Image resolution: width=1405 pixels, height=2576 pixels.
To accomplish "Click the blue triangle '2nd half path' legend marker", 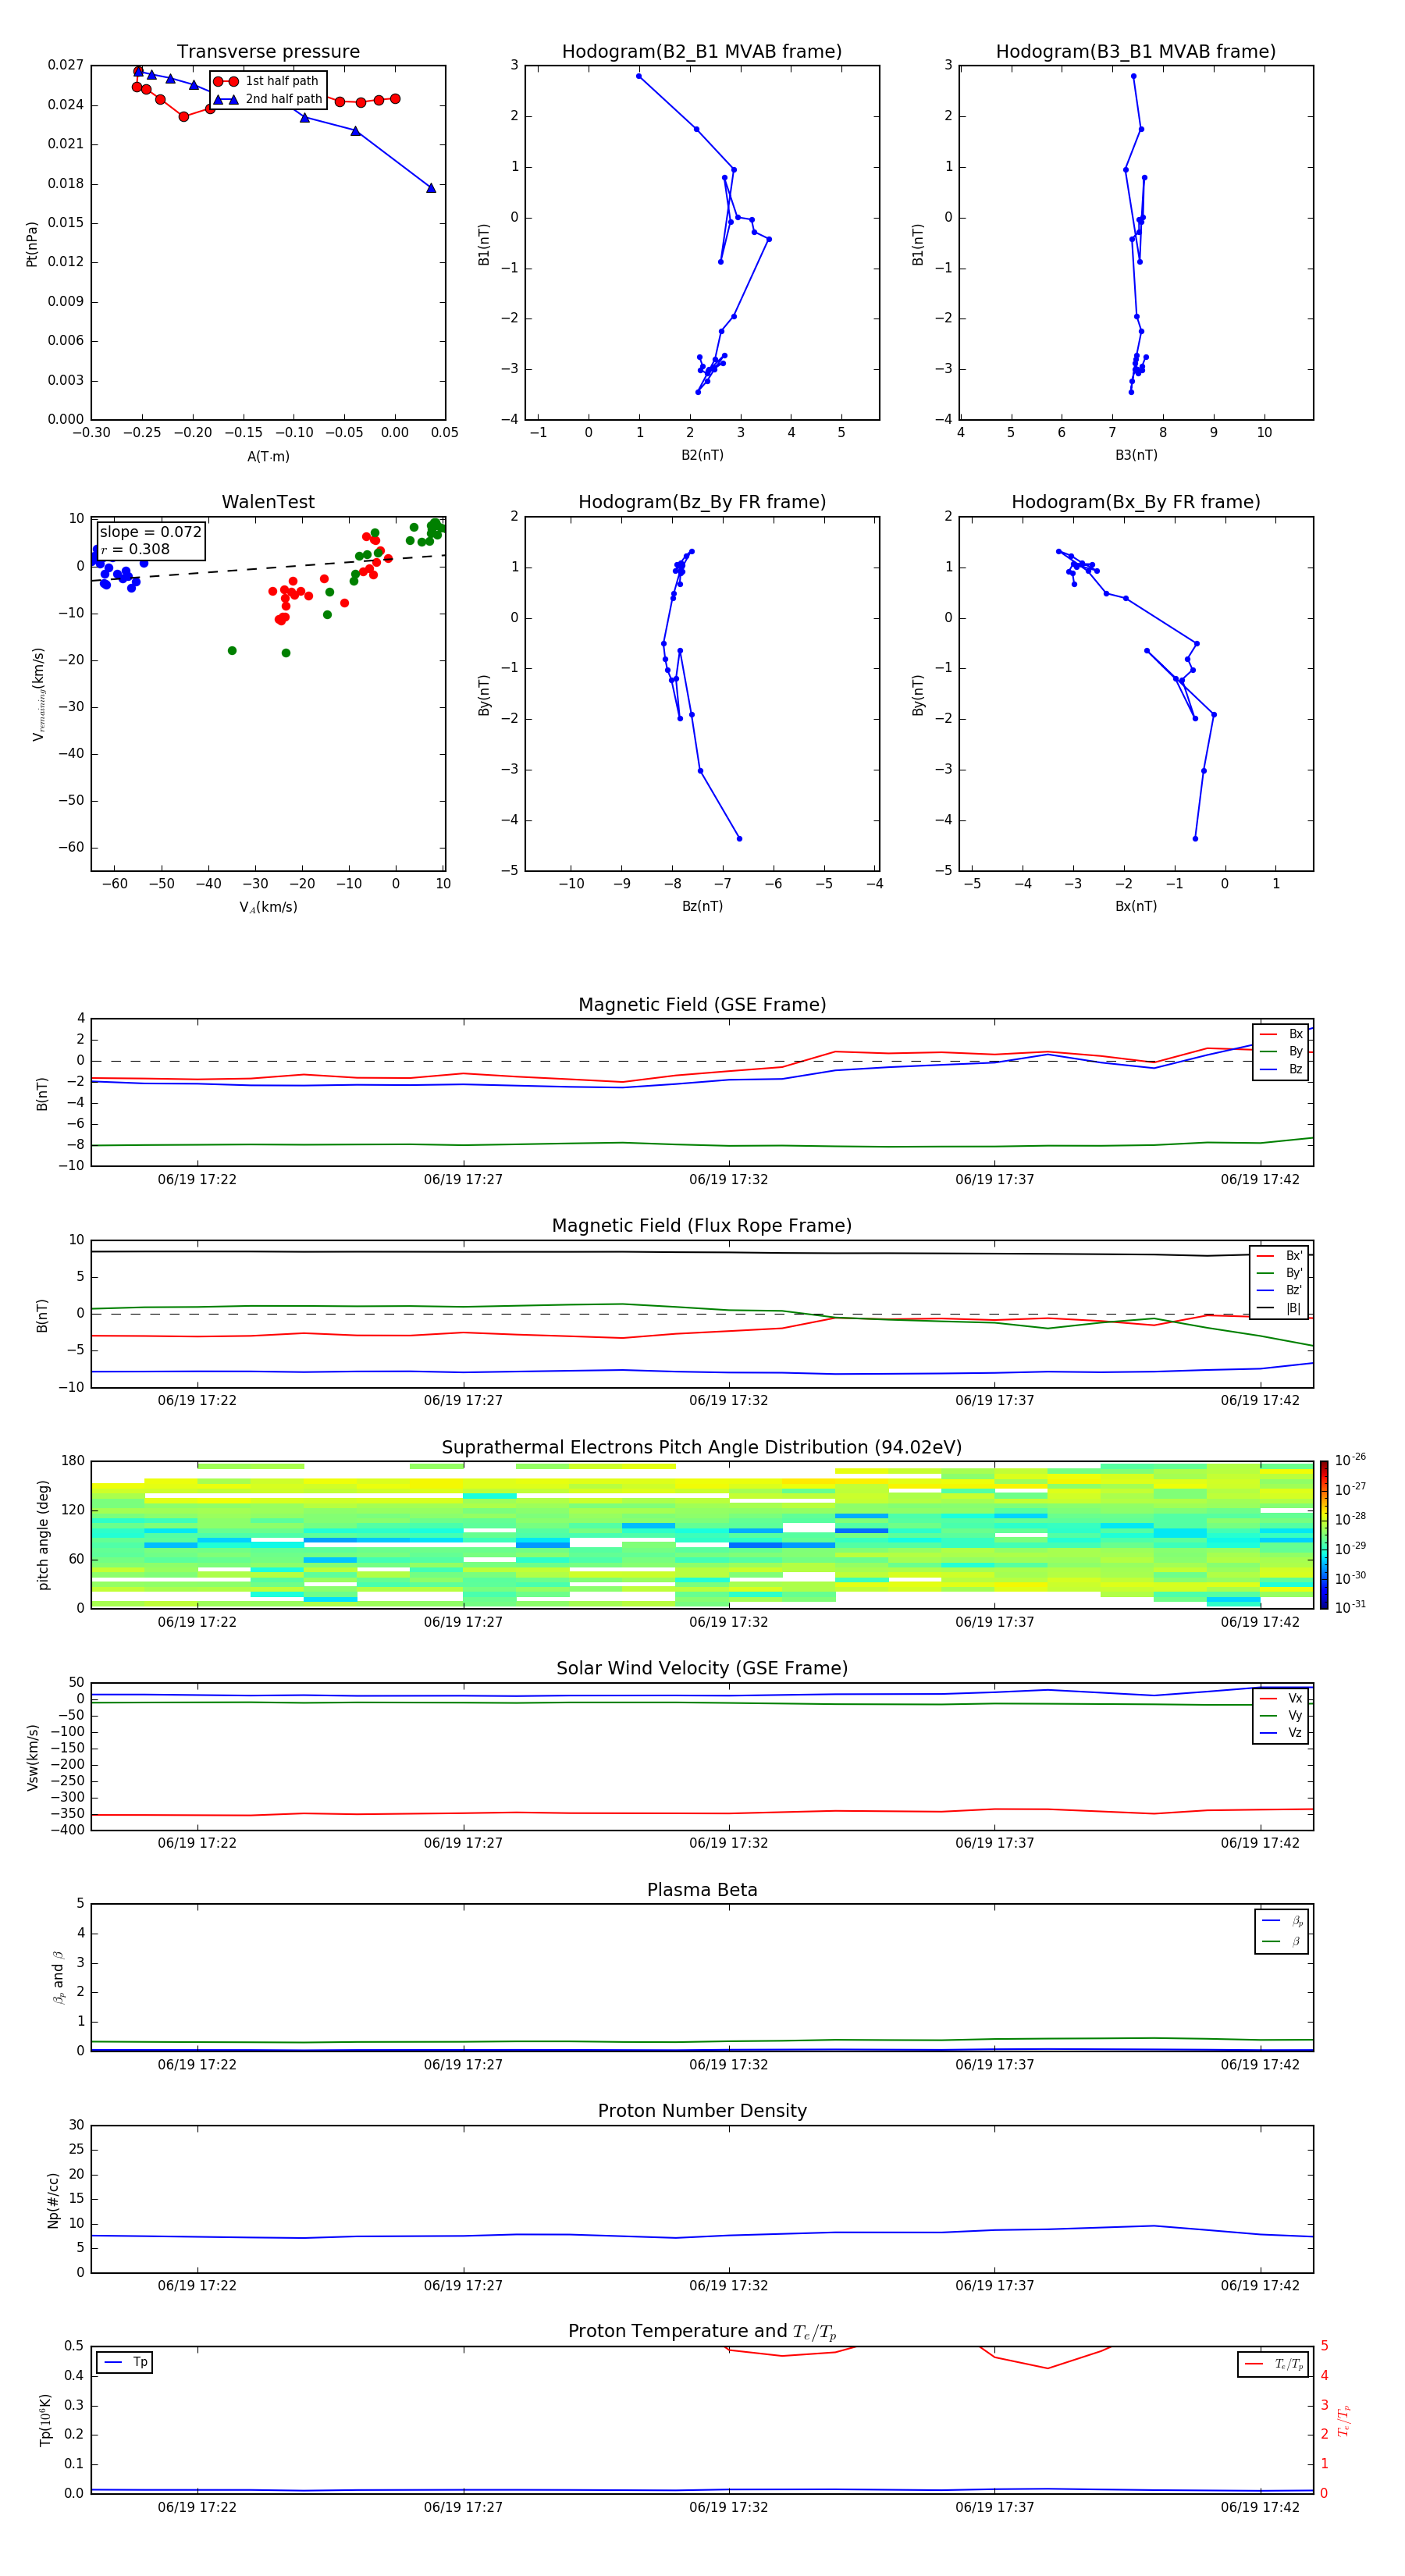I will pyautogui.click(x=226, y=99).
